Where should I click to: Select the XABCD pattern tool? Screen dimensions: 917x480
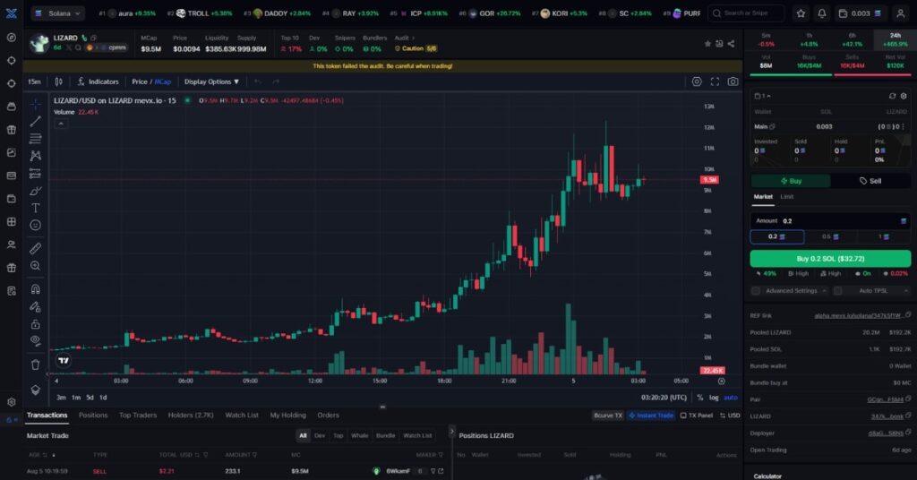click(36, 156)
